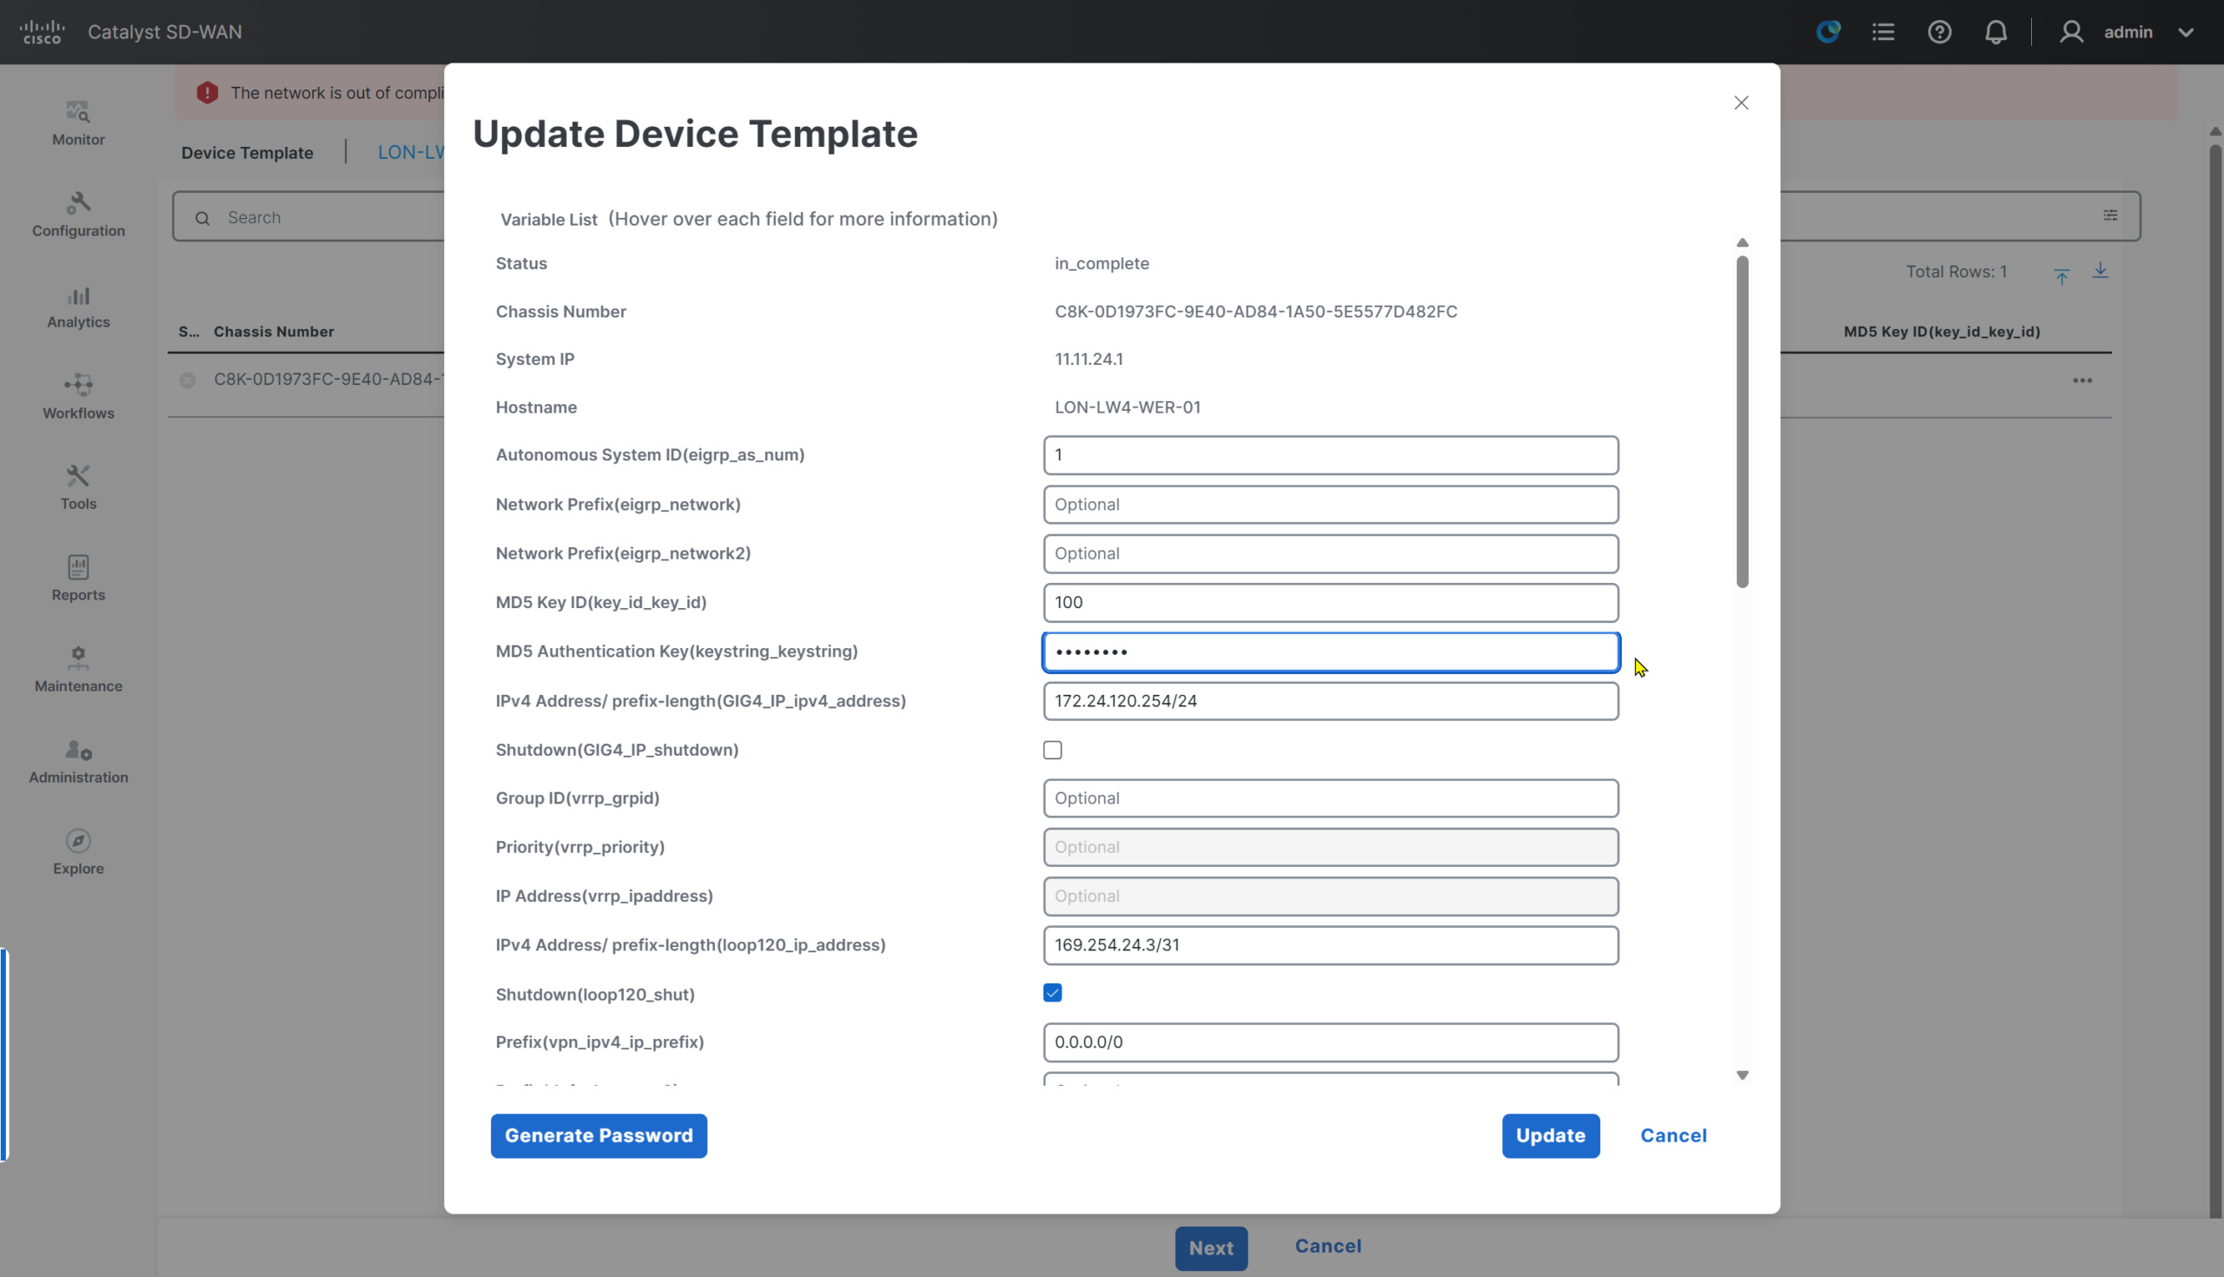
Task: Click the Total Rows: 1 text
Action: [1956, 272]
